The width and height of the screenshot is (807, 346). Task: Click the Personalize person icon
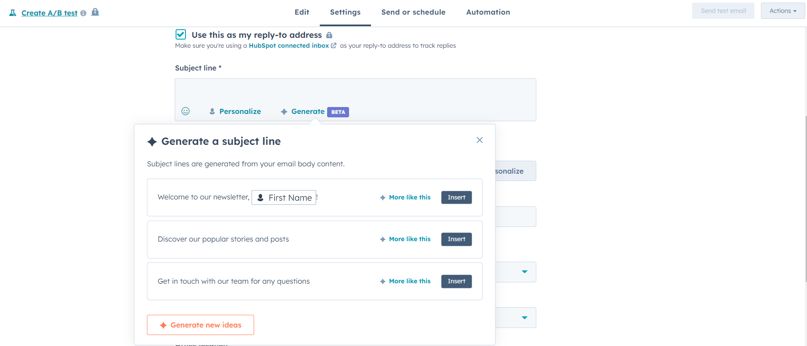[212, 111]
